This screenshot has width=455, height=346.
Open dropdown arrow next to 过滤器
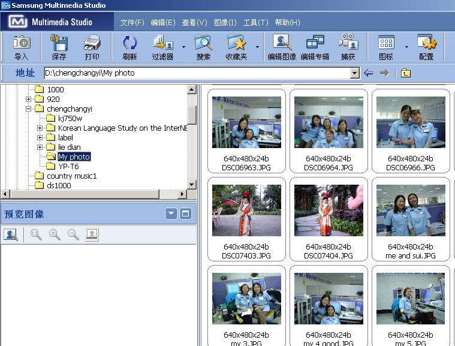(183, 47)
